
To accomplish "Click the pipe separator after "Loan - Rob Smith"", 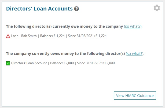I will coord(38,36).
